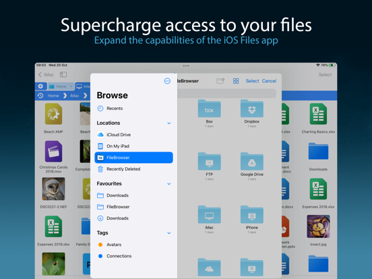Open Recents in Browse sidebar

coord(110,108)
